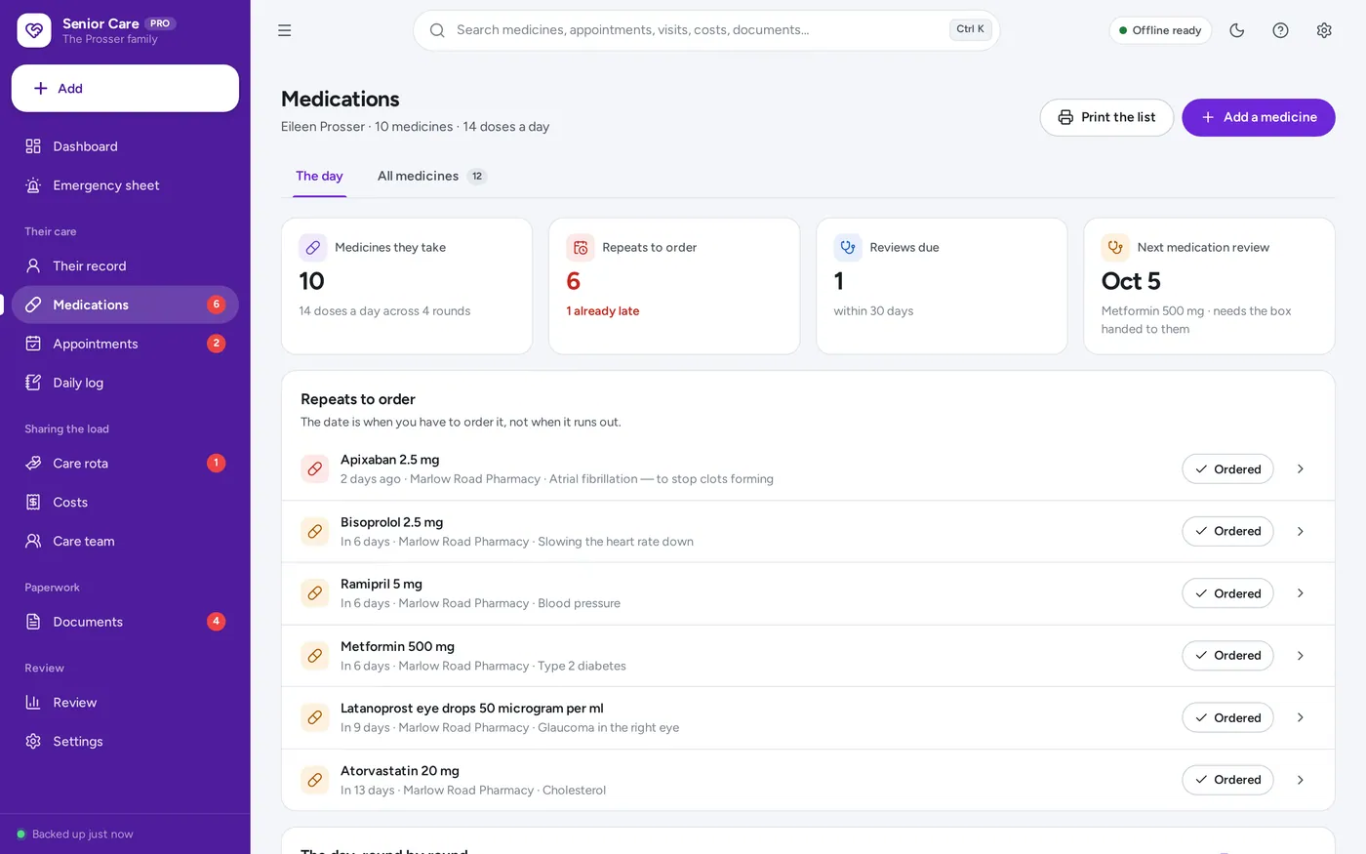Expand Atorvastatin row with chevron
Viewport: 1366px width, 854px height.
(x=1301, y=780)
